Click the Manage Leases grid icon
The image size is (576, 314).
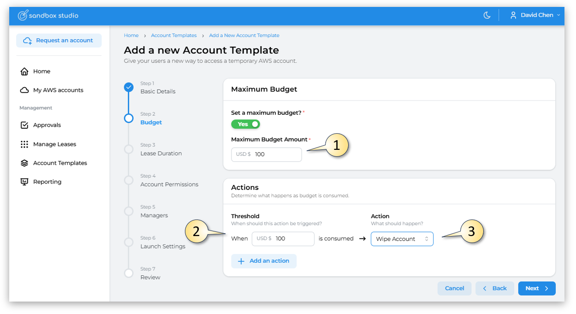click(x=24, y=144)
